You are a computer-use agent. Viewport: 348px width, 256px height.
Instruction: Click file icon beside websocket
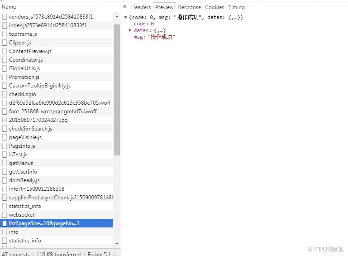tap(5, 215)
